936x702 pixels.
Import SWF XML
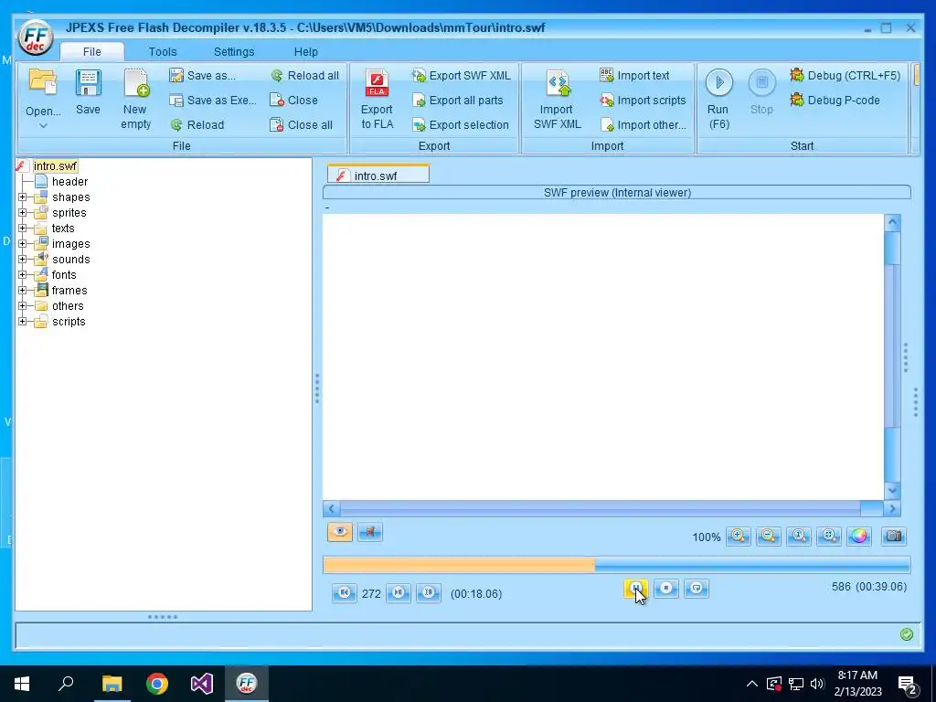[557, 99]
